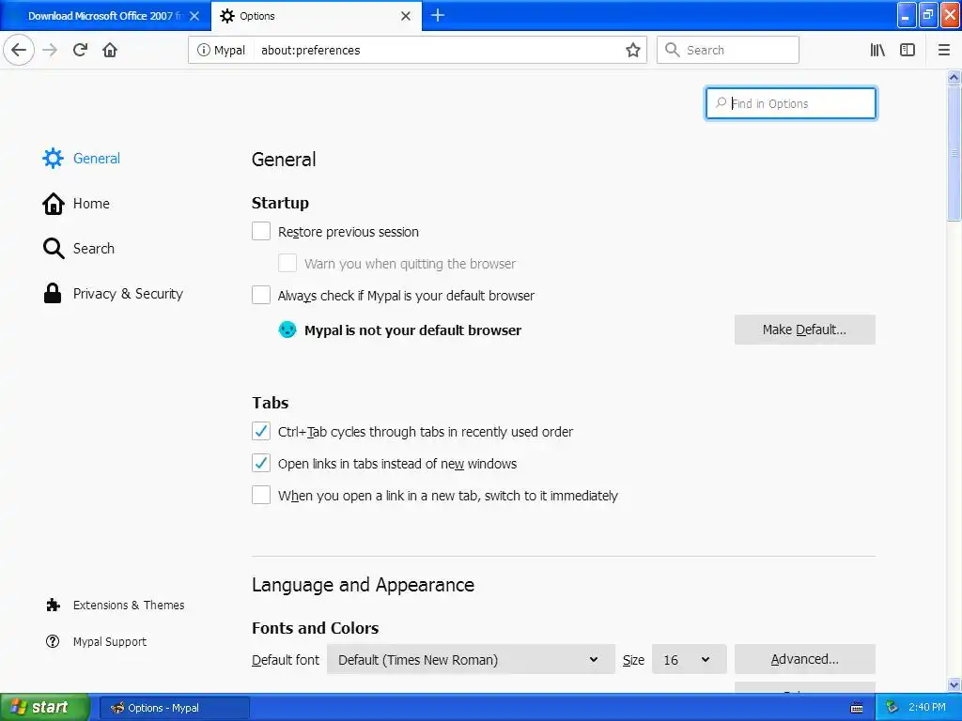Screen dimensions: 962x721
Task: Open Extensions & Themes link
Action: click(115, 606)
